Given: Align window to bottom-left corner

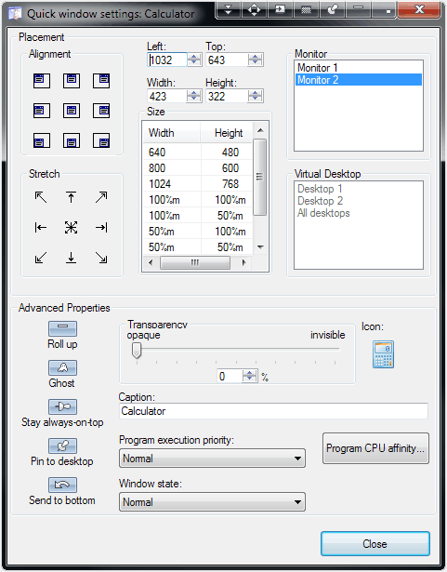Looking at the screenshot, I should pyautogui.click(x=42, y=140).
